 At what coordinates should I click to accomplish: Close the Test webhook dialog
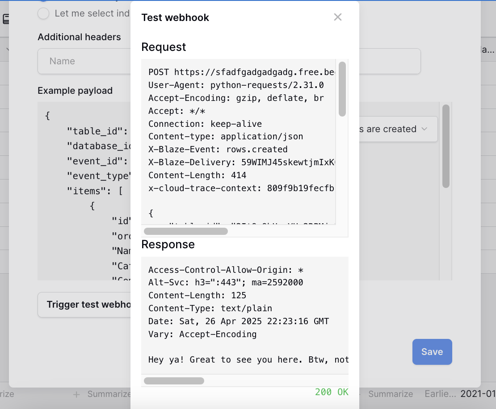(337, 17)
